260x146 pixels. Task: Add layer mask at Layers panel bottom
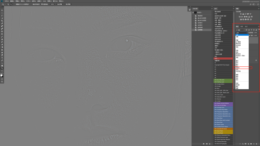(x=245, y=144)
